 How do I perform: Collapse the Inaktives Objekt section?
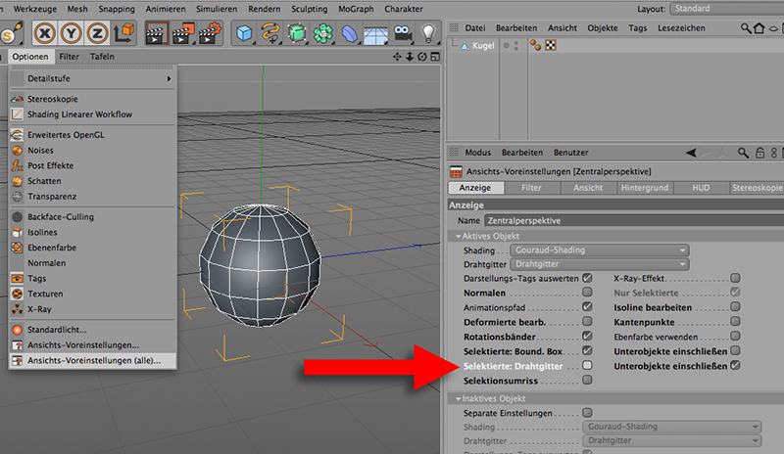(457, 399)
